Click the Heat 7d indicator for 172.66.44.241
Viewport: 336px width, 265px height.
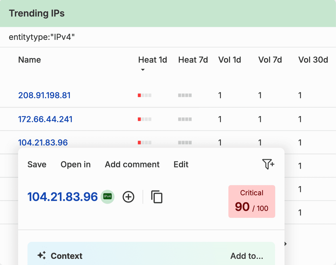[185, 119]
